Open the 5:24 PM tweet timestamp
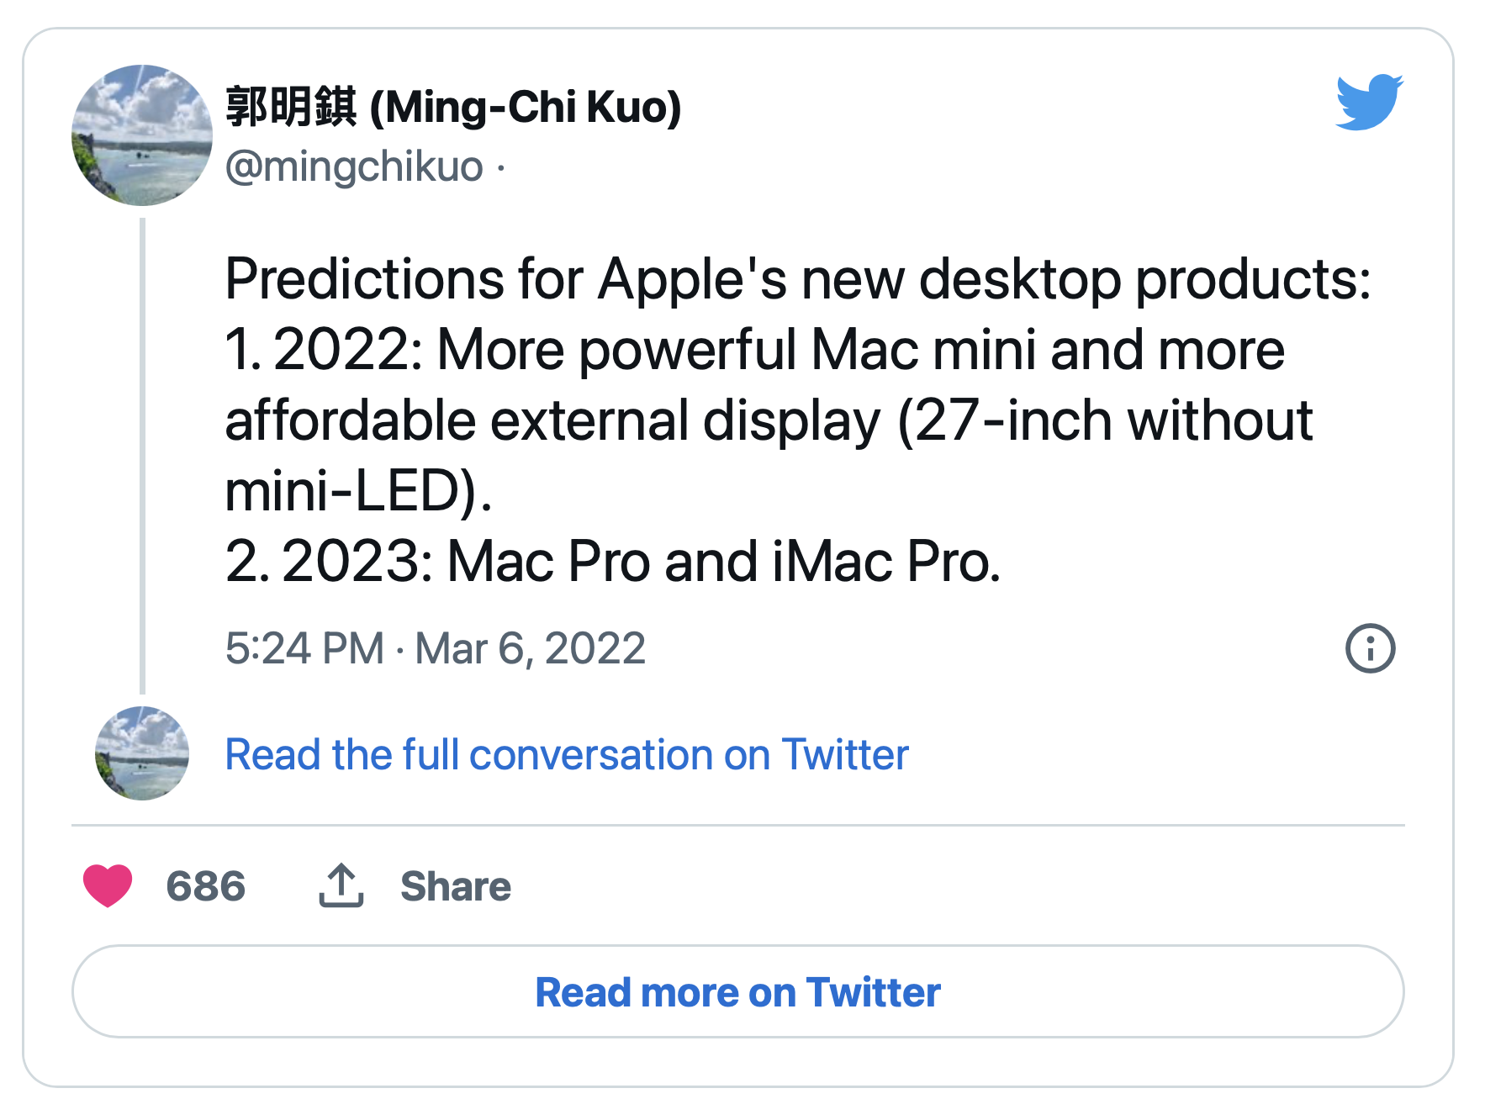The width and height of the screenshot is (1485, 1120). pyautogui.click(x=436, y=648)
